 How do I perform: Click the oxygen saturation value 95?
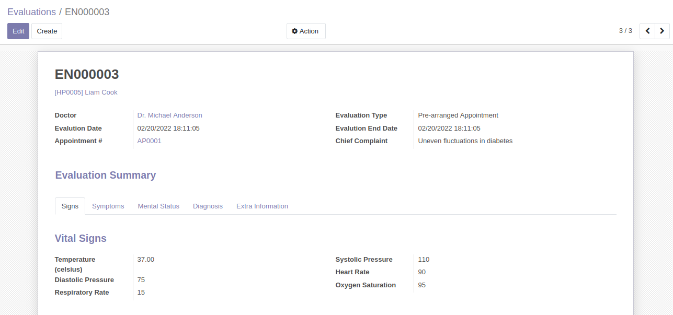point(422,285)
